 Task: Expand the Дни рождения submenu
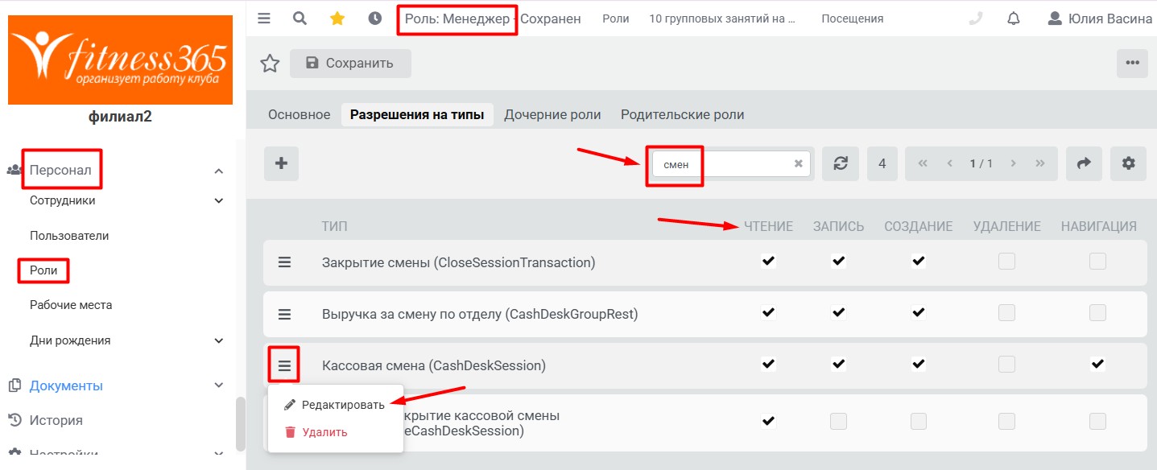pyautogui.click(x=218, y=340)
